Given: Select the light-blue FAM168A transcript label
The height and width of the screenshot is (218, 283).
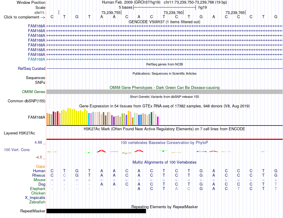Looking at the screenshot, I should (x=36, y=59).
